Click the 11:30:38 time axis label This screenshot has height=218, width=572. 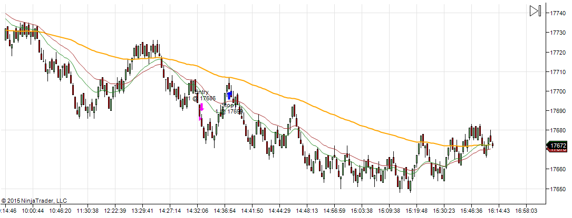pyautogui.click(x=88, y=211)
